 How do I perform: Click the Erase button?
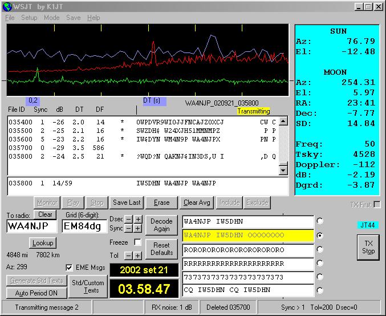(162, 202)
